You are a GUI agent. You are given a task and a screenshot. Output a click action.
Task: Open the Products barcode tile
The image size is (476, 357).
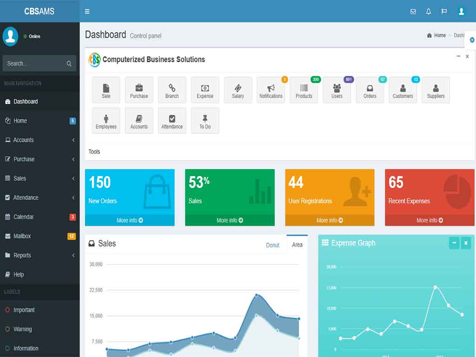point(304,90)
